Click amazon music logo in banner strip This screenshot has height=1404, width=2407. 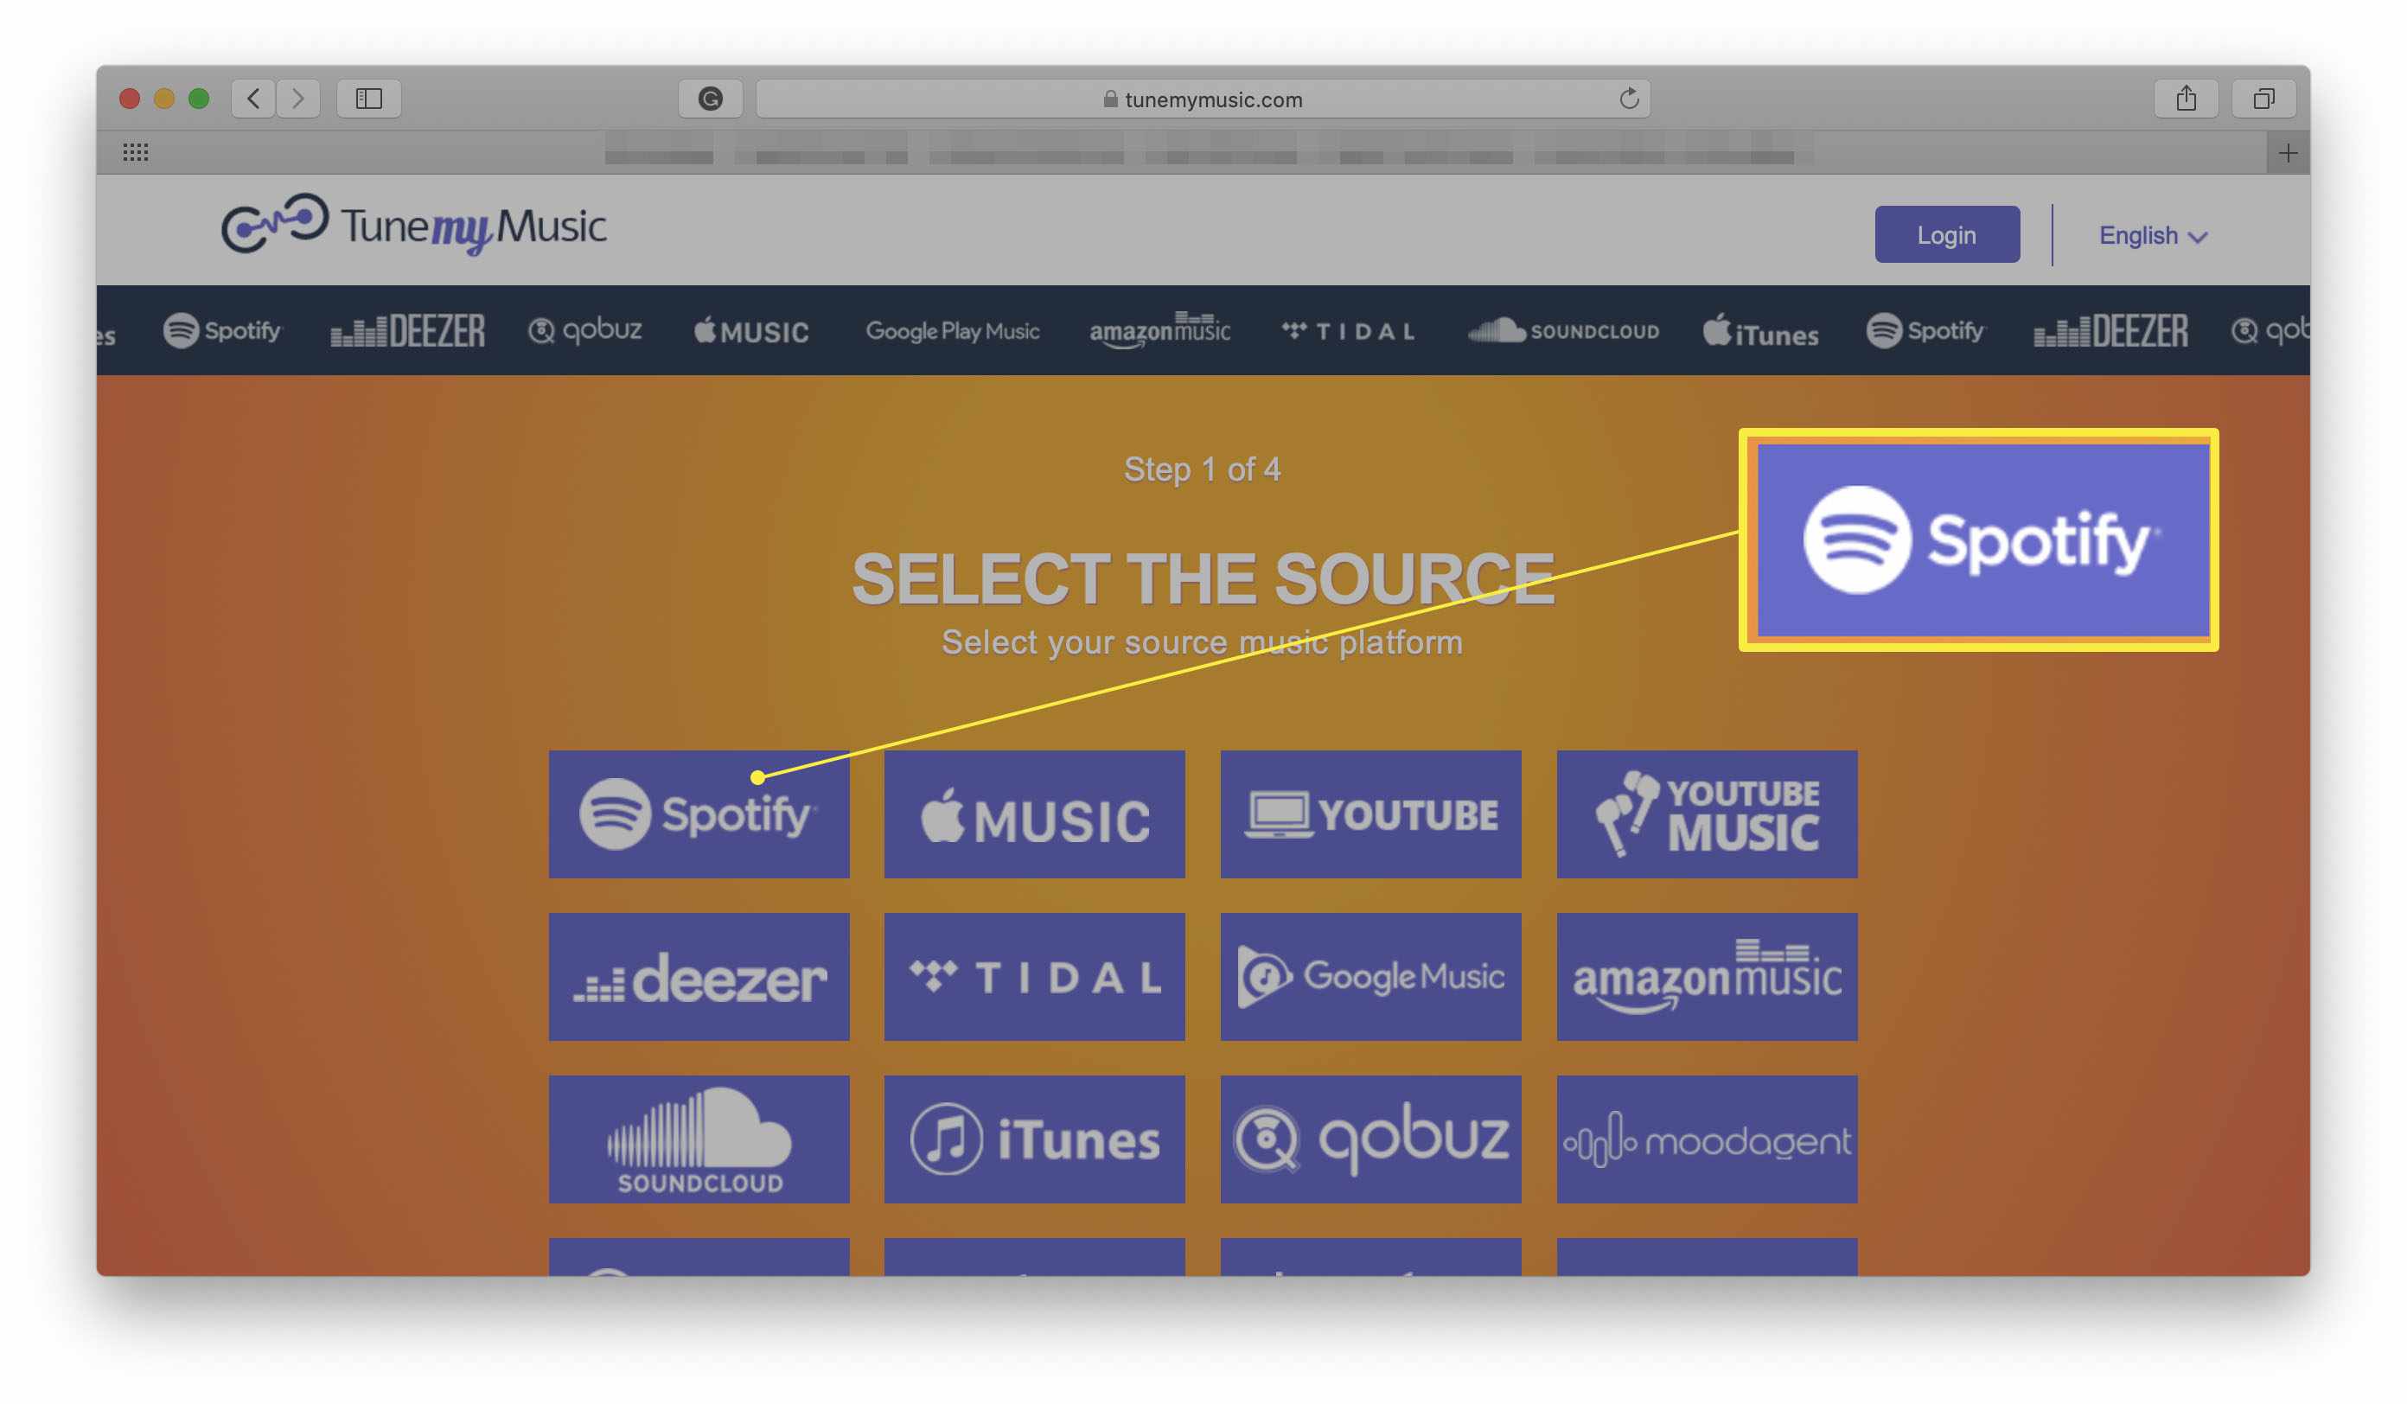point(1159,329)
